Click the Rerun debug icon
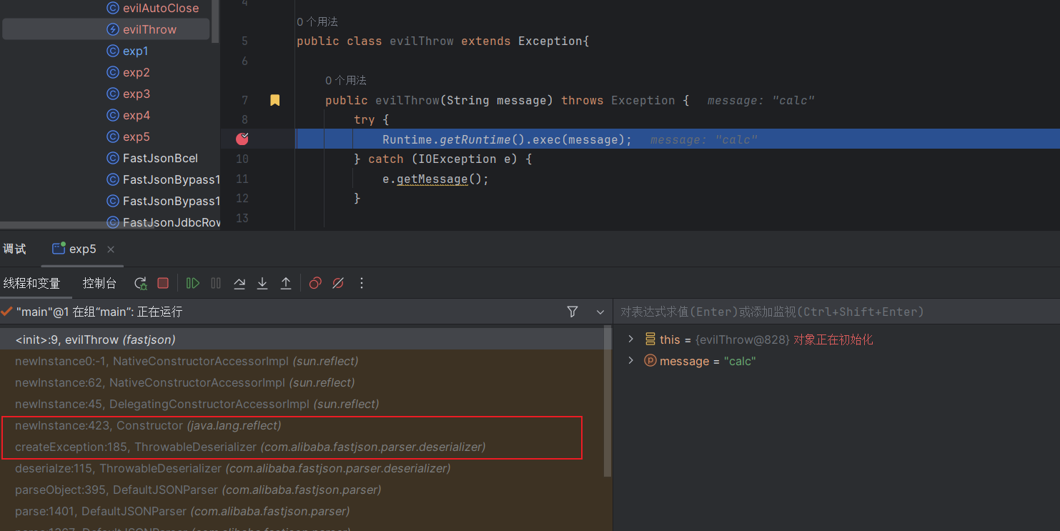The height and width of the screenshot is (531, 1060). (x=141, y=284)
